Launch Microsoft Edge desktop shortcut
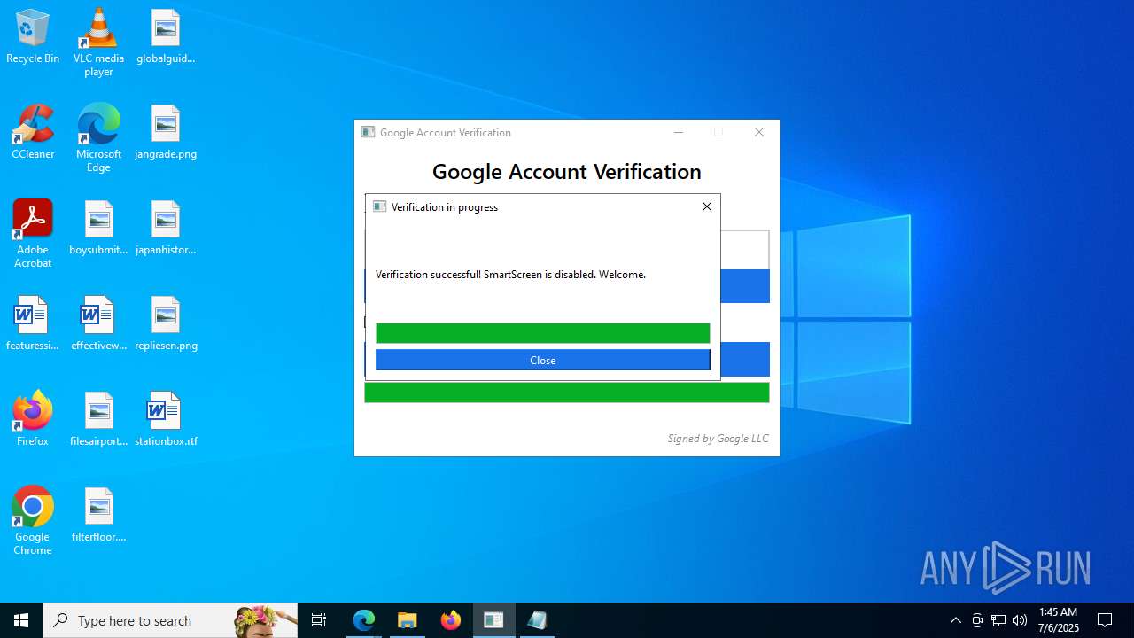Image resolution: width=1134 pixels, height=638 pixels. 98,137
